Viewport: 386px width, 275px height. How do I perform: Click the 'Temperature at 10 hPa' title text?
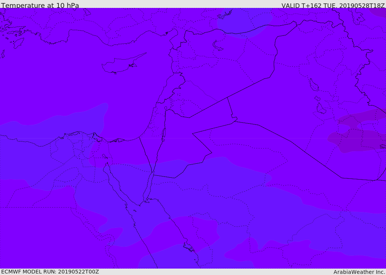point(40,5)
